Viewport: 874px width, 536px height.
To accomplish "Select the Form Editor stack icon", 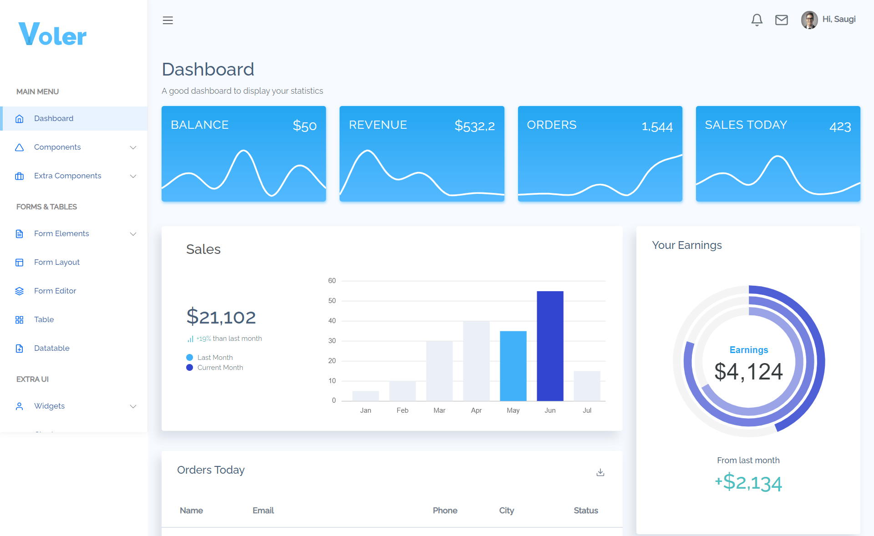I will tap(19, 291).
